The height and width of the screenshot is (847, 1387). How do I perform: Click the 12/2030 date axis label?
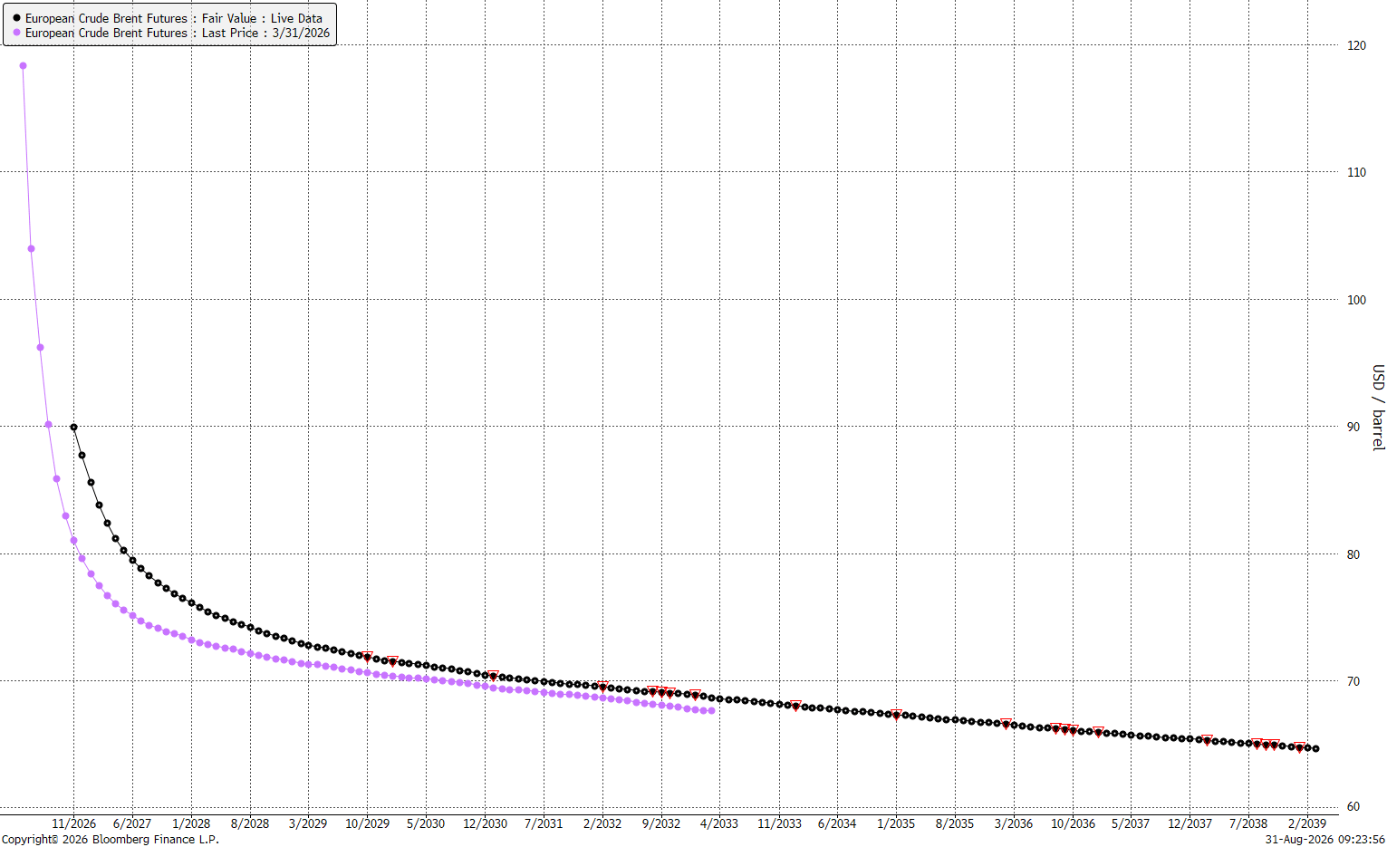(x=485, y=823)
